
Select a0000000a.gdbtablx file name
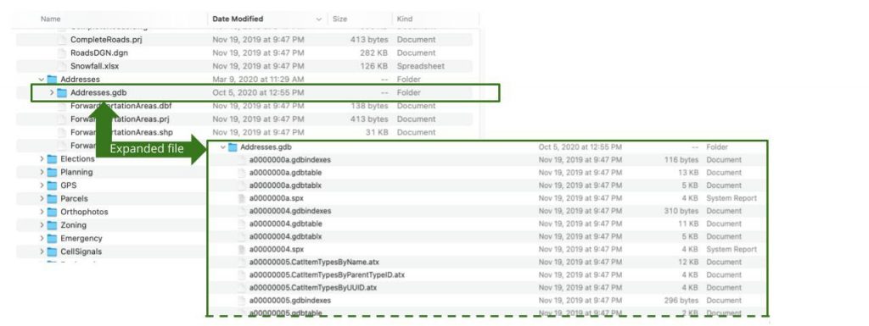(x=285, y=185)
